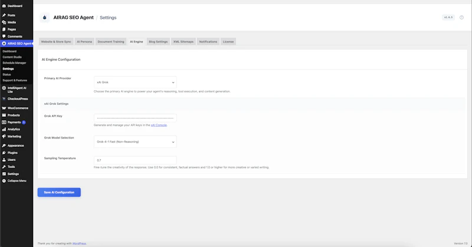Click the Collapse Menu arrow icon
The width and height of the screenshot is (472, 247).
4,181
